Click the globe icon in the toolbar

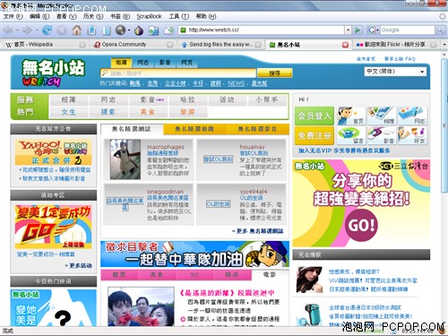pyautogui.click(x=121, y=30)
